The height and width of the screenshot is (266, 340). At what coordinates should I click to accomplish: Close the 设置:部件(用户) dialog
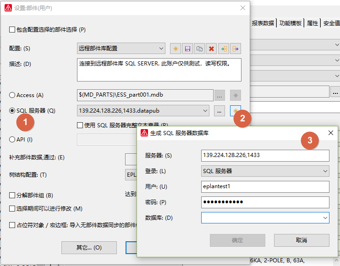pos(243,8)
